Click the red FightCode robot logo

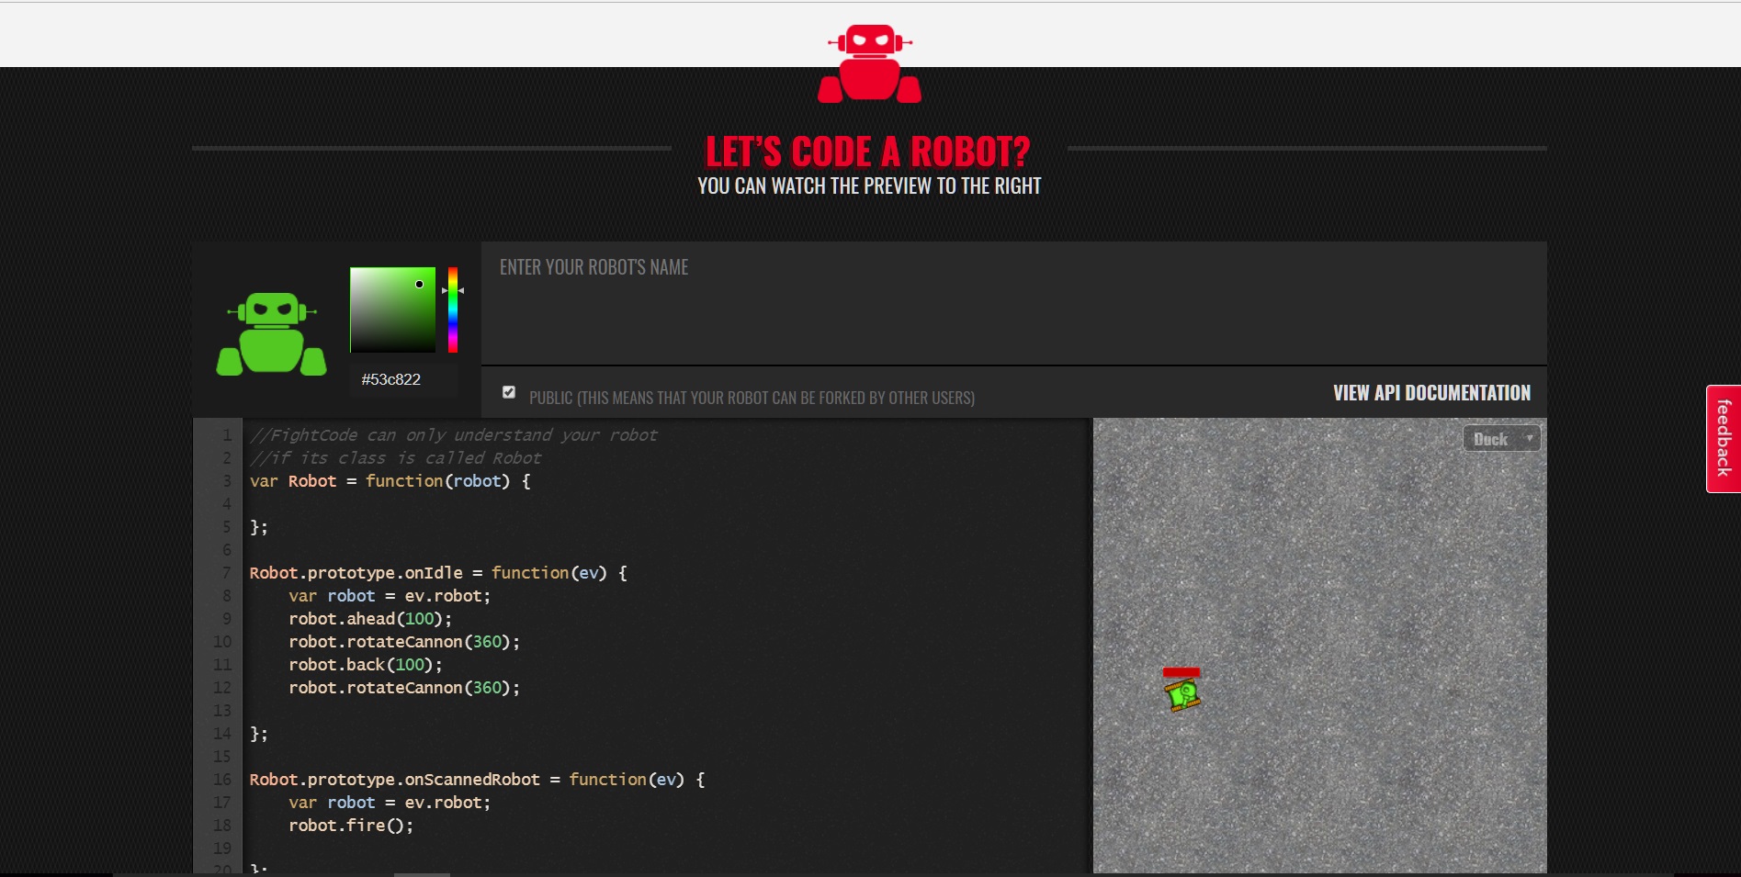pos(869,63)
